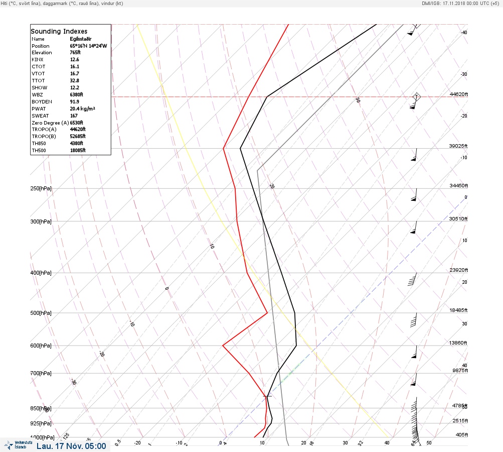
Task: Click the 925[hPa] pressure label
Action: point(41,423)
